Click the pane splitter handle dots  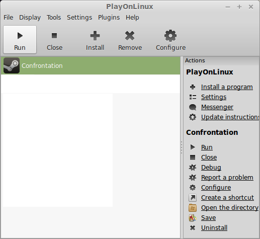point(182,147)
